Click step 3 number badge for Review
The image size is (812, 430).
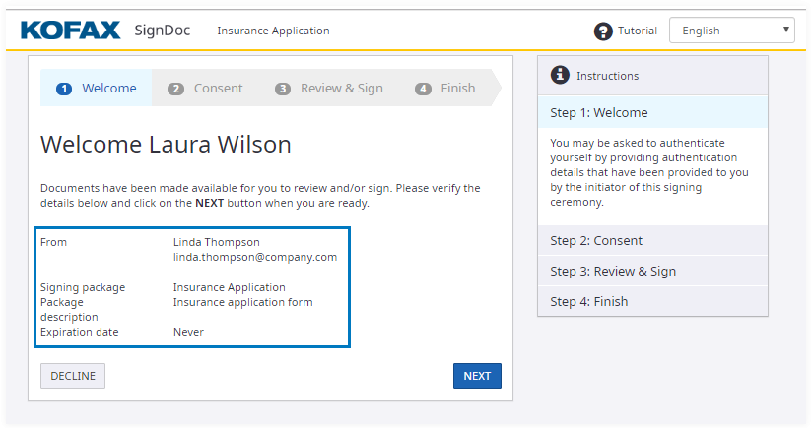283,89
